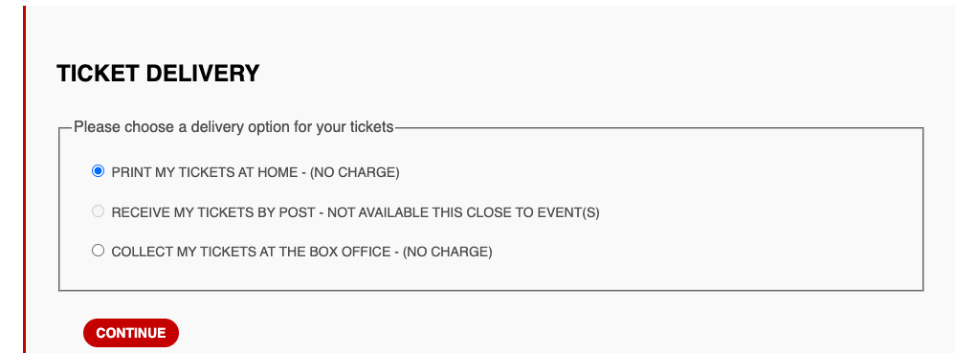Click "(NO CHARGE)" beside the print at home option
Viewport: 955px width, 353px height.
tap(354, 173)
